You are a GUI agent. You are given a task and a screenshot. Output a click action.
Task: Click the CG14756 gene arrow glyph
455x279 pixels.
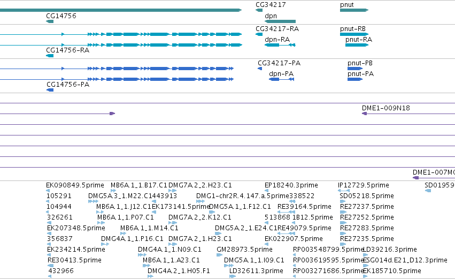click(50, 21)
